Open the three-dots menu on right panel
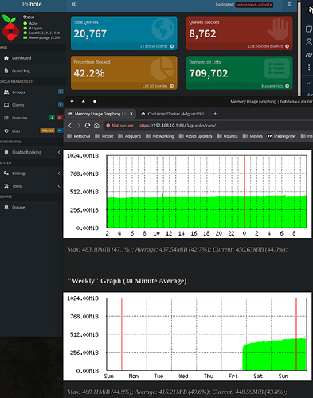313x398 pixels. click(309, 68)
